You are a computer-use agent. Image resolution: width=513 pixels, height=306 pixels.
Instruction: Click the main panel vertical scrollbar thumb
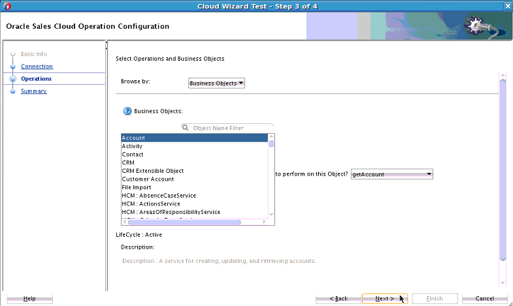pyautogui.click(x=503, y=170)
